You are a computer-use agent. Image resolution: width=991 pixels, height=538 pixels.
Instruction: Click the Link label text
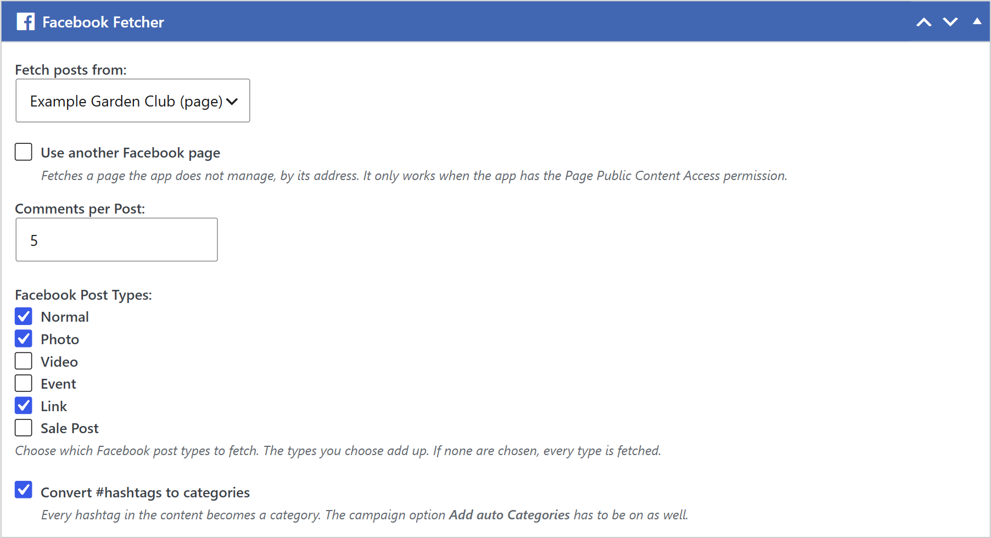pos(54,406)
